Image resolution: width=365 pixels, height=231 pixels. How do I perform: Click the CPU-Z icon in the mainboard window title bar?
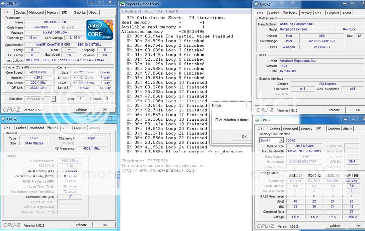(256, 4)
